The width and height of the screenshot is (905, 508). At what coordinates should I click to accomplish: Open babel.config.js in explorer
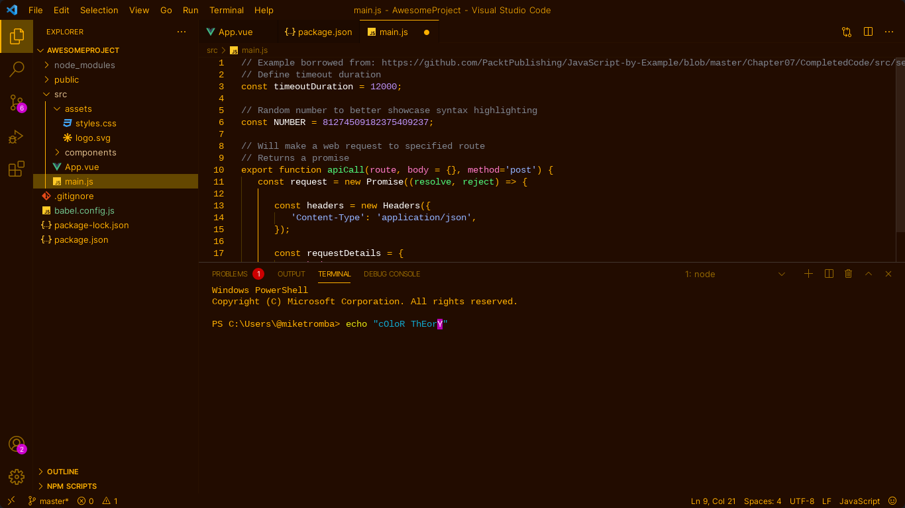[84, 210]
